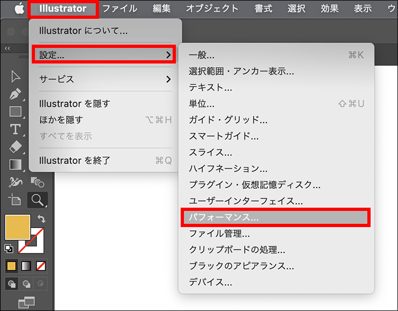Open the Apple menu
This screenshot has width=398, height=311.
19,9
